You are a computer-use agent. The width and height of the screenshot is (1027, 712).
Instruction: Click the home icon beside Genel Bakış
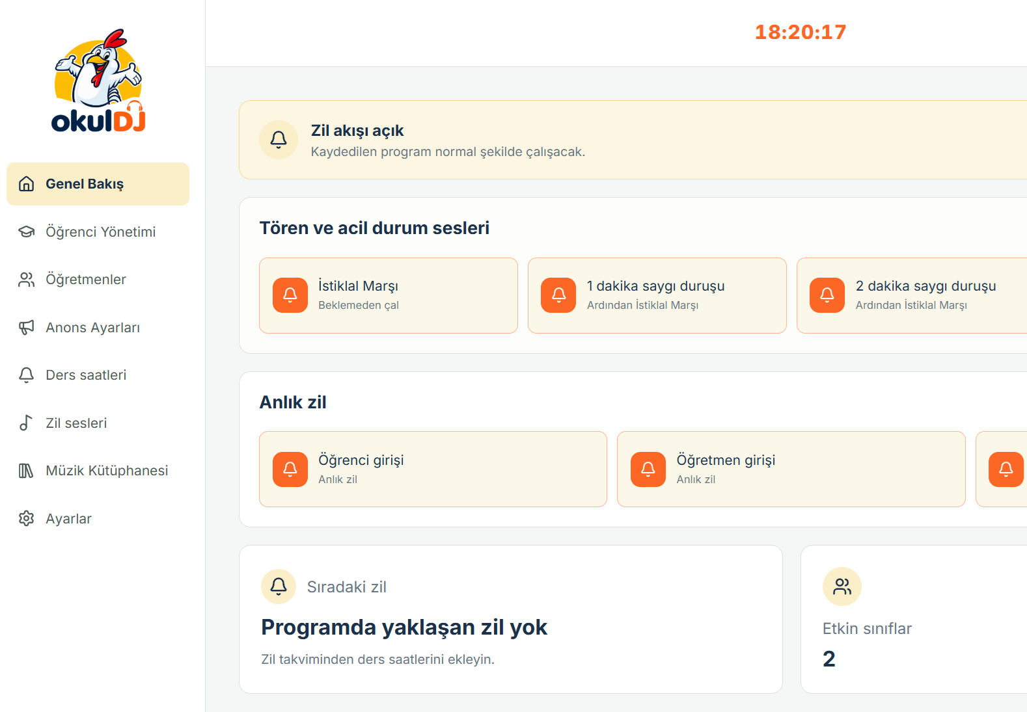coord(26,184)
